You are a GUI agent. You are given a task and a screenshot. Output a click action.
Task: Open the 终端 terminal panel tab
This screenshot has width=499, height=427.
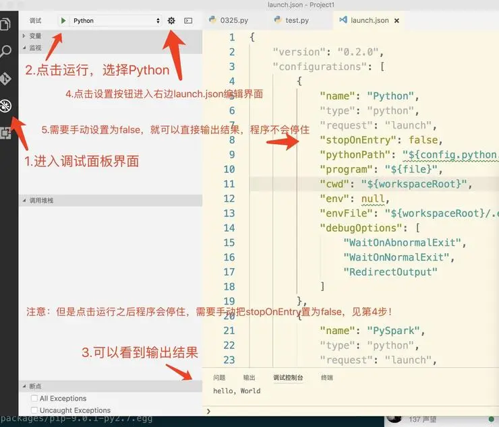[x=327, y=378]
